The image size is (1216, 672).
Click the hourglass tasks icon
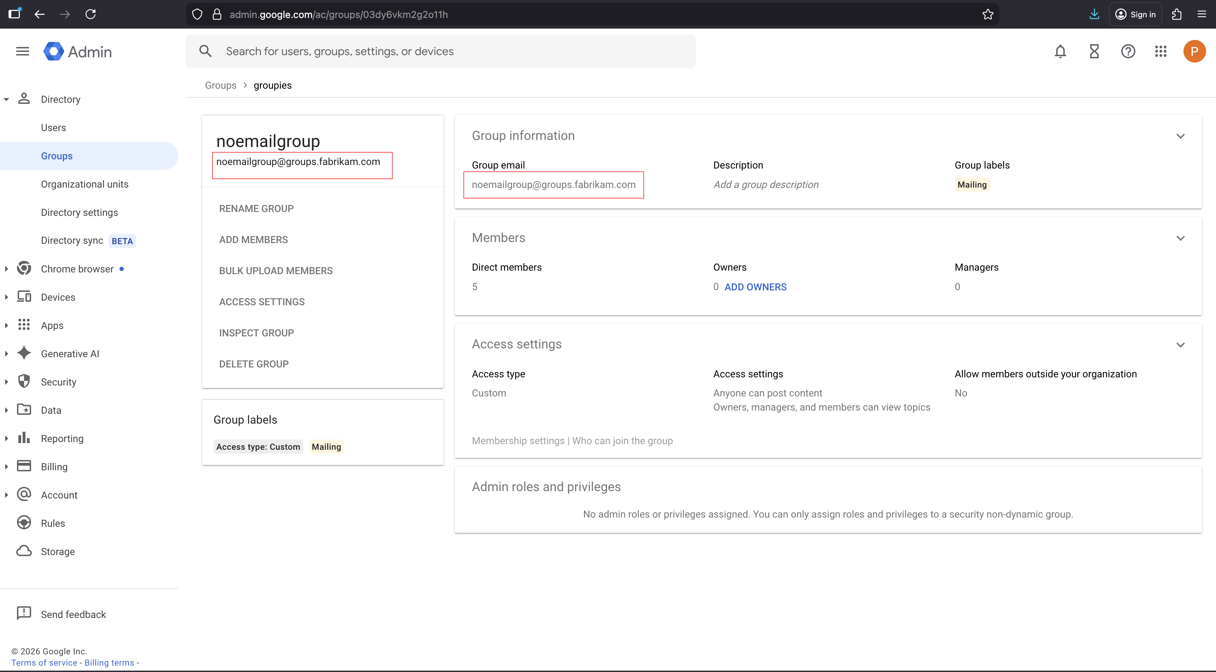[x=1094, y=51]
